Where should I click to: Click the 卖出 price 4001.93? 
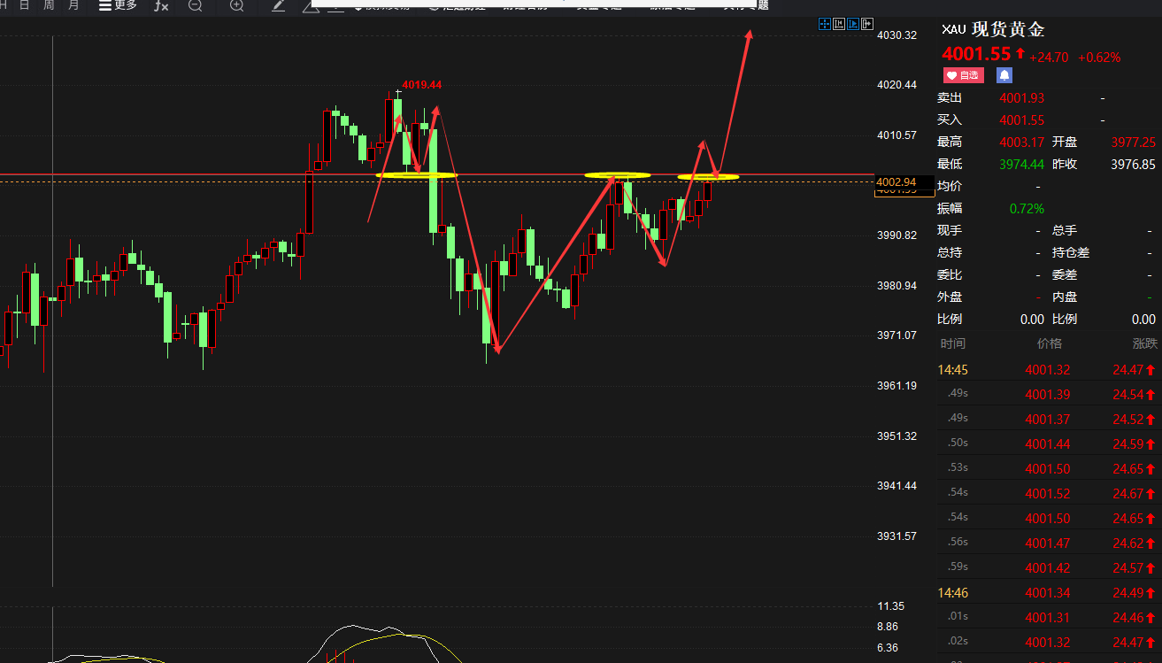[1022, 97]
